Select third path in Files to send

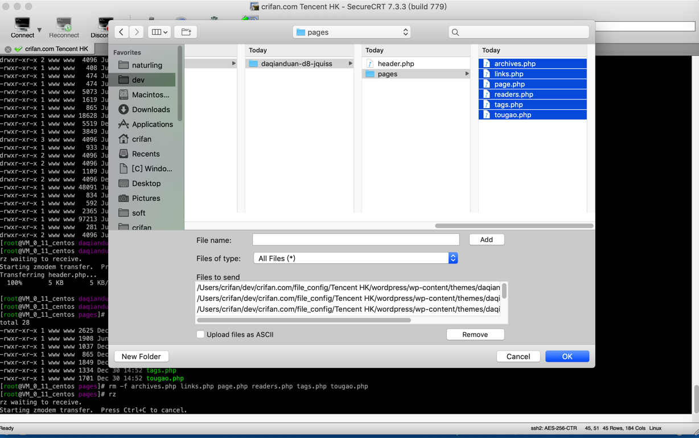348,309
